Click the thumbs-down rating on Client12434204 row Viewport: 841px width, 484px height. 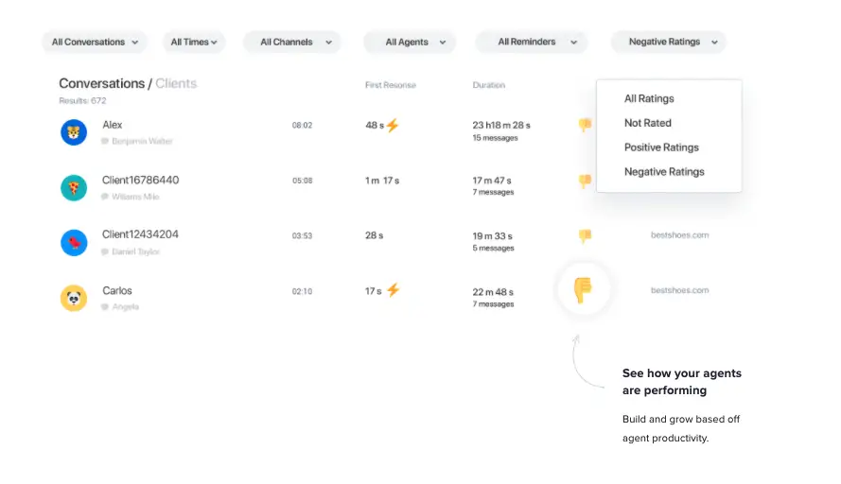click(x=585, y=235)
